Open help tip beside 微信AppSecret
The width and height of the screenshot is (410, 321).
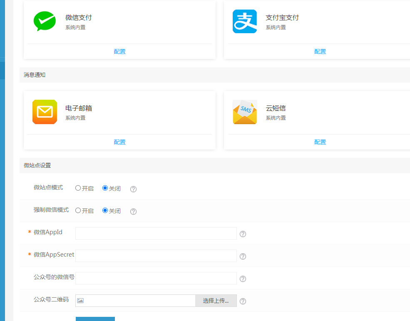pos(243,256)
